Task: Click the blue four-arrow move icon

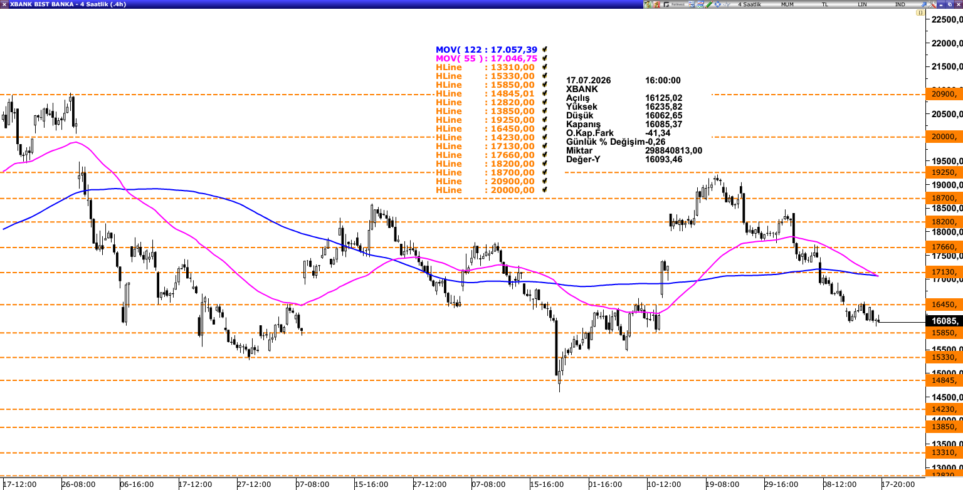Action: 717,4
